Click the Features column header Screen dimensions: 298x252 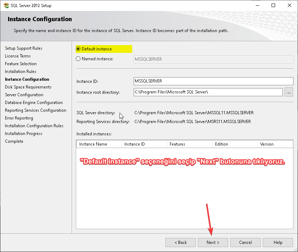pos(189,144)
